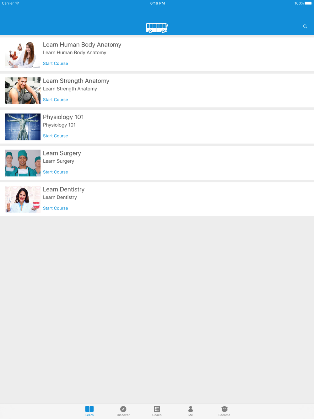
Task: Open the Coach tab icon
Action: coord(157,409)
